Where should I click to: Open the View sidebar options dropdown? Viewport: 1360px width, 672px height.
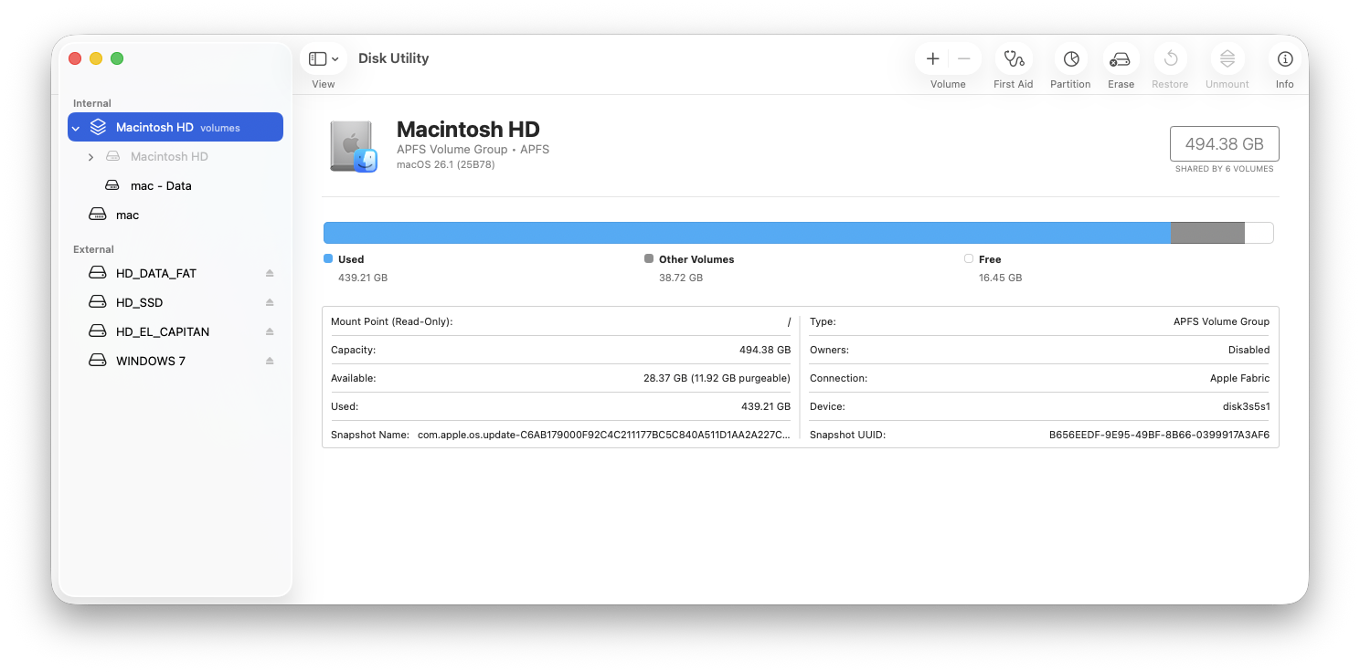324,58
